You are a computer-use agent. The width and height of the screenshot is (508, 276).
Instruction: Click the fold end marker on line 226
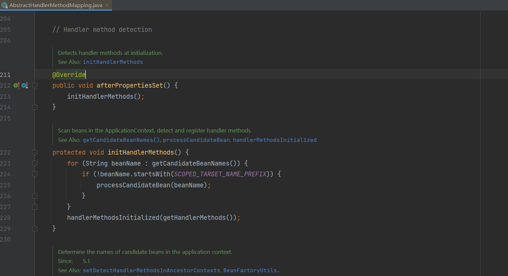(x=35, y=196)
